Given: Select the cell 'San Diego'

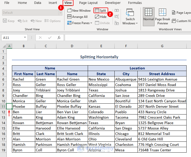Looking at the screenshot, I should pos(126,128).
